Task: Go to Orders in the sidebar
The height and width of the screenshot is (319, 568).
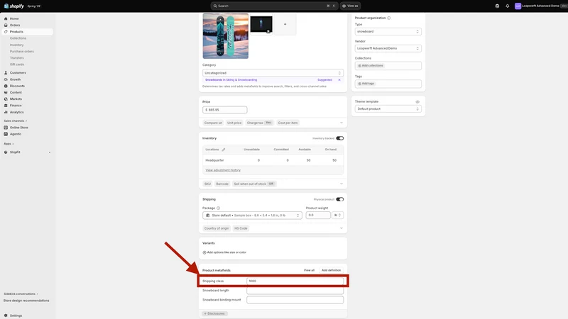Action: point(15,25)
